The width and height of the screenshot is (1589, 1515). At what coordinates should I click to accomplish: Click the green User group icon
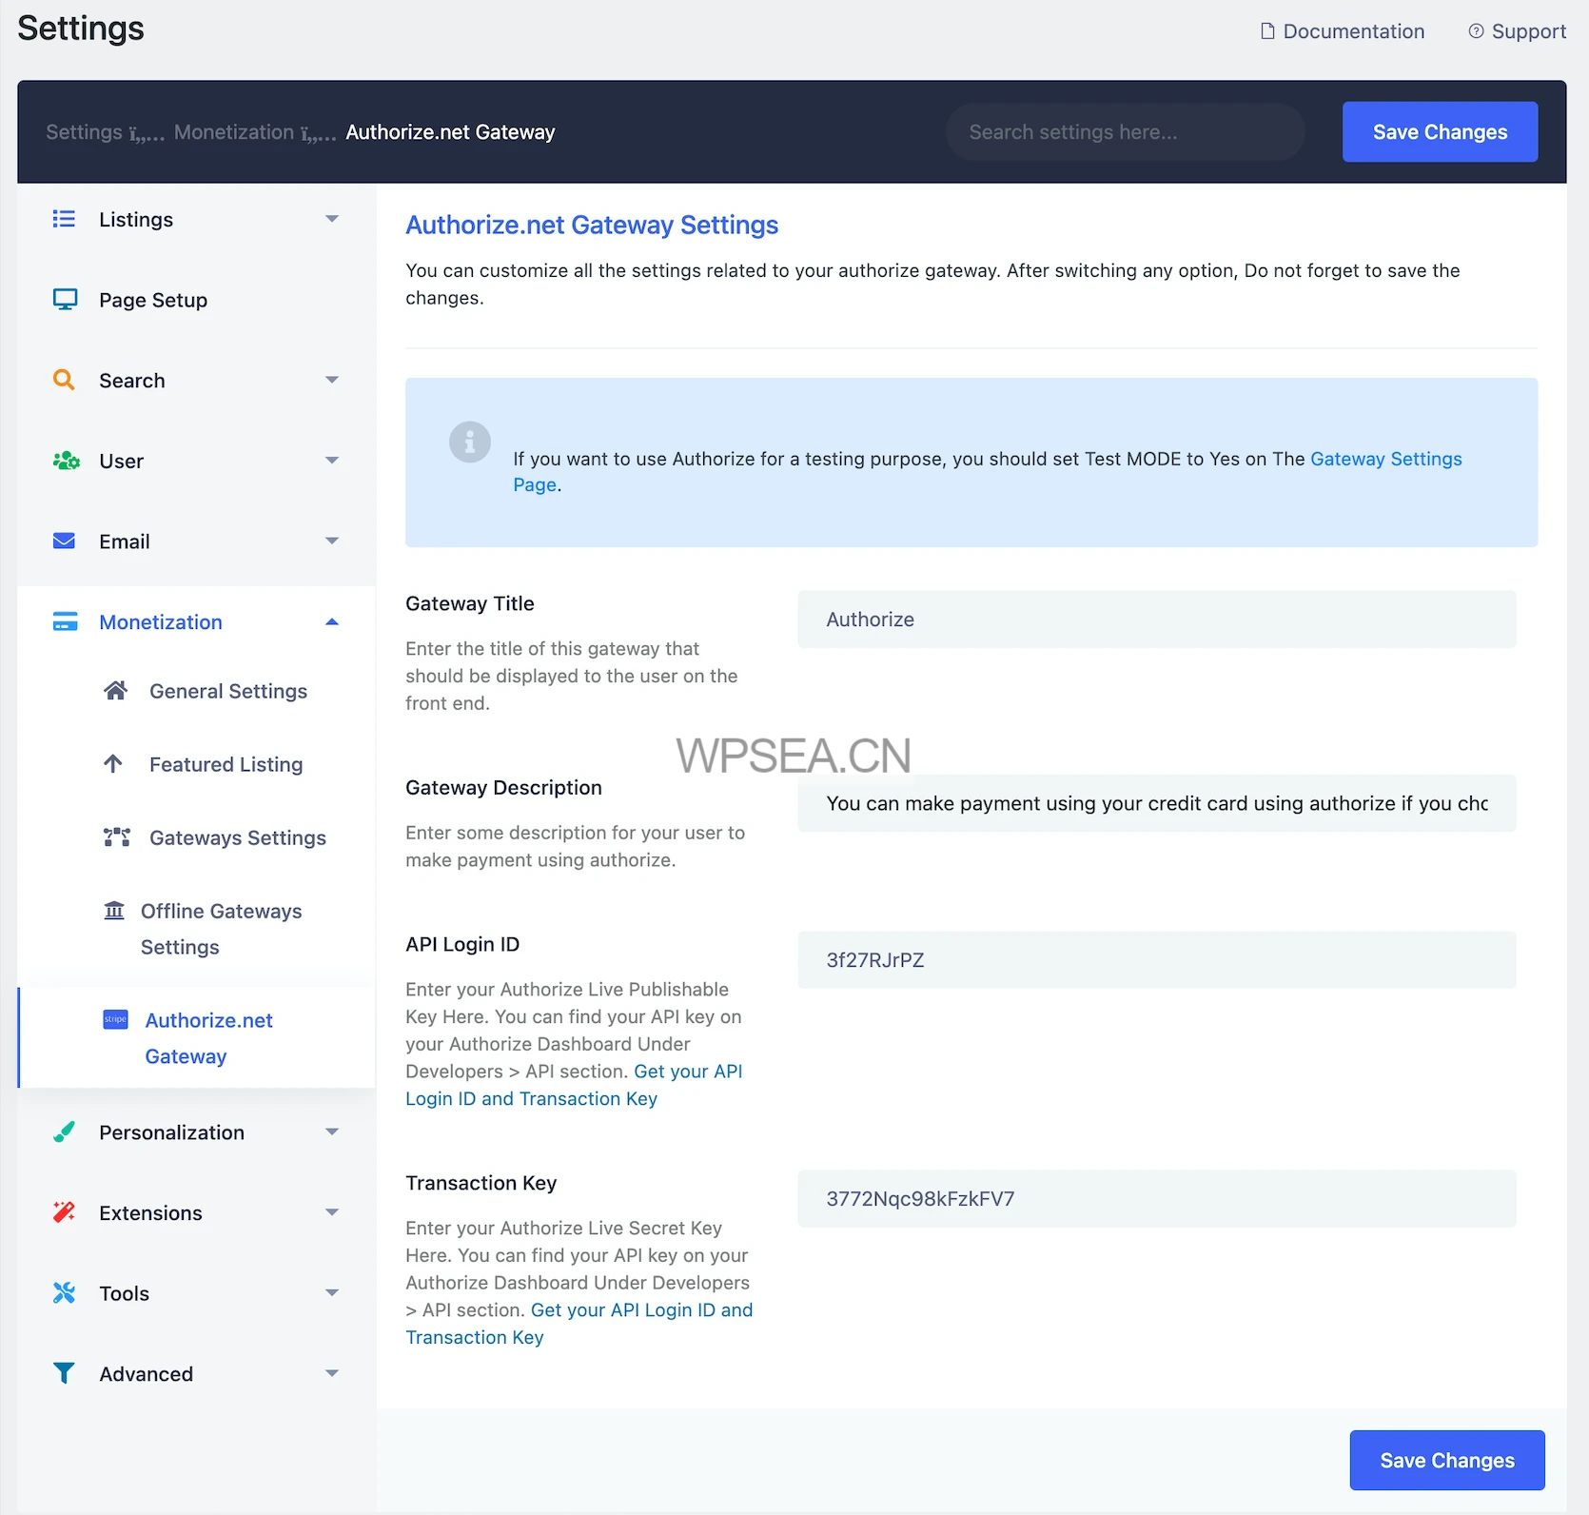(66, 462)
